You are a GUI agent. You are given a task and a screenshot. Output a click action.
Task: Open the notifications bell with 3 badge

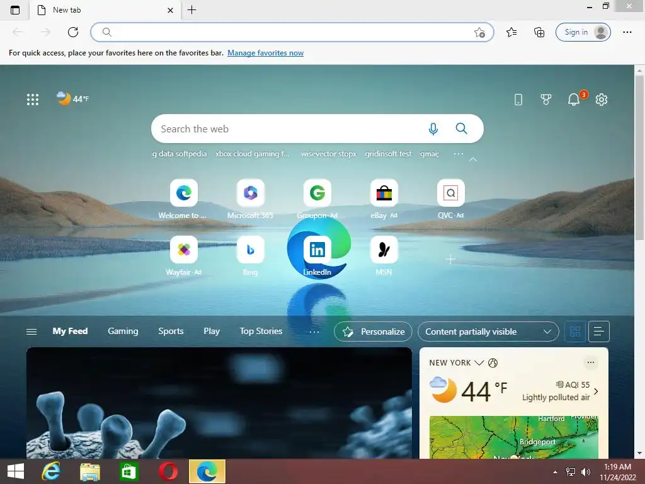574,99
